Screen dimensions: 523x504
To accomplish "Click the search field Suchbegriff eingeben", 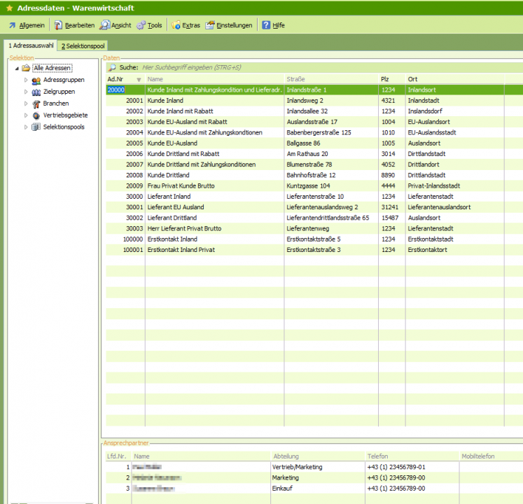I will click(x=330, y=67).
